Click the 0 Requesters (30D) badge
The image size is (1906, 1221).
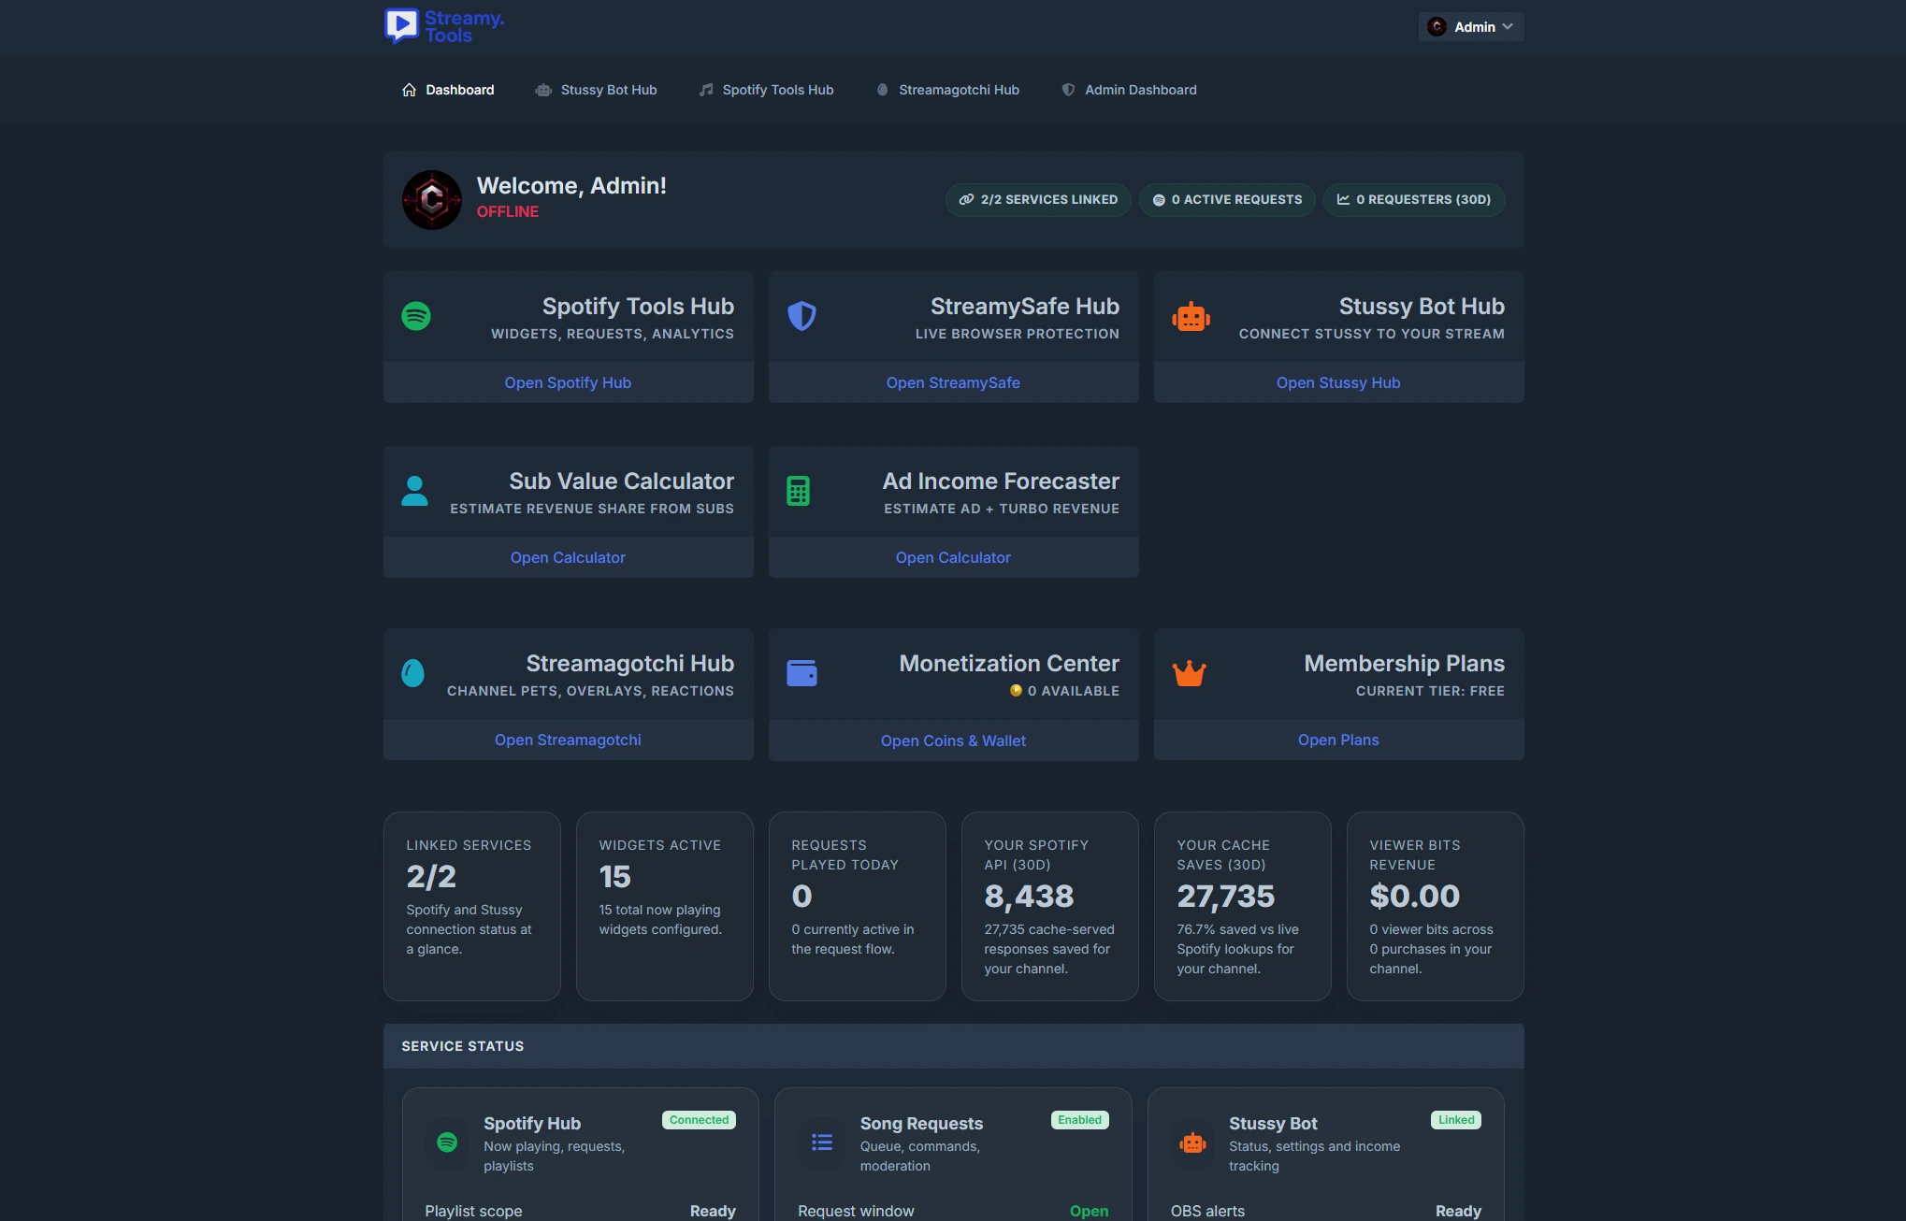1414,200
